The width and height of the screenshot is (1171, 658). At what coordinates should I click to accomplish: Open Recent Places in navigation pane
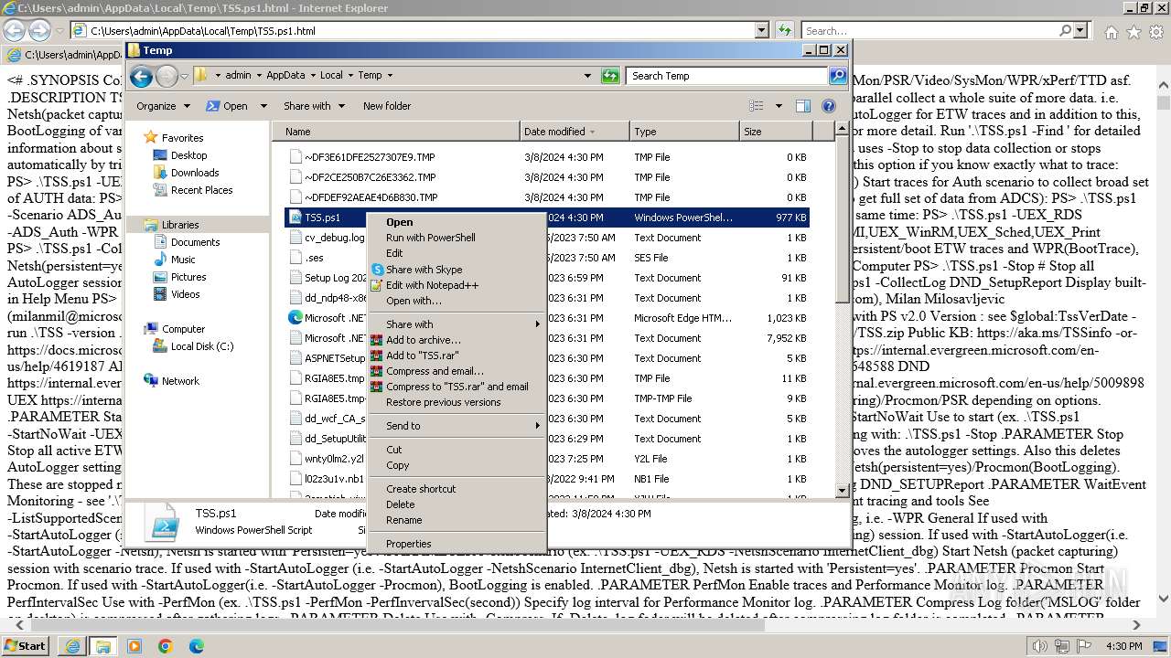tap(201, 190)
